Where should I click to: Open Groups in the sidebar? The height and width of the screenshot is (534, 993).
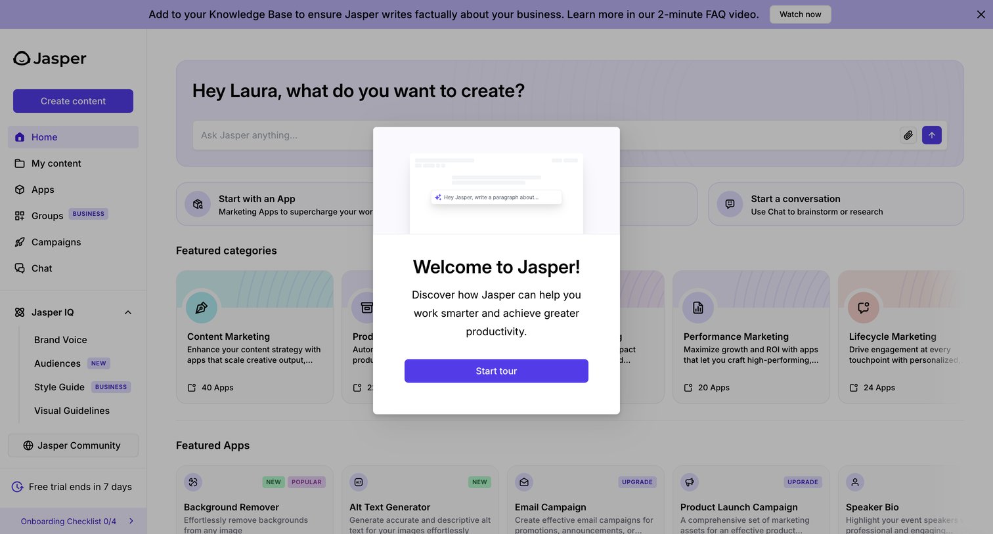[73, 216]
